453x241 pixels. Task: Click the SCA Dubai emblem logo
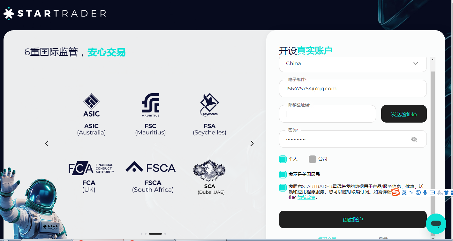pos(209,170)
